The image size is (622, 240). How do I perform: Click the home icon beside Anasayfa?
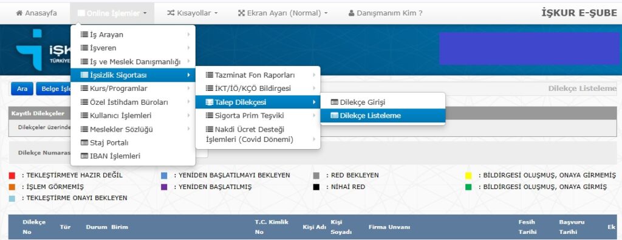tap(19, 13)
